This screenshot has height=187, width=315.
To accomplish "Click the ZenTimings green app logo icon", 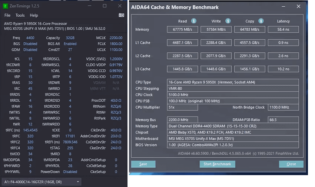I will pos(6,6).
